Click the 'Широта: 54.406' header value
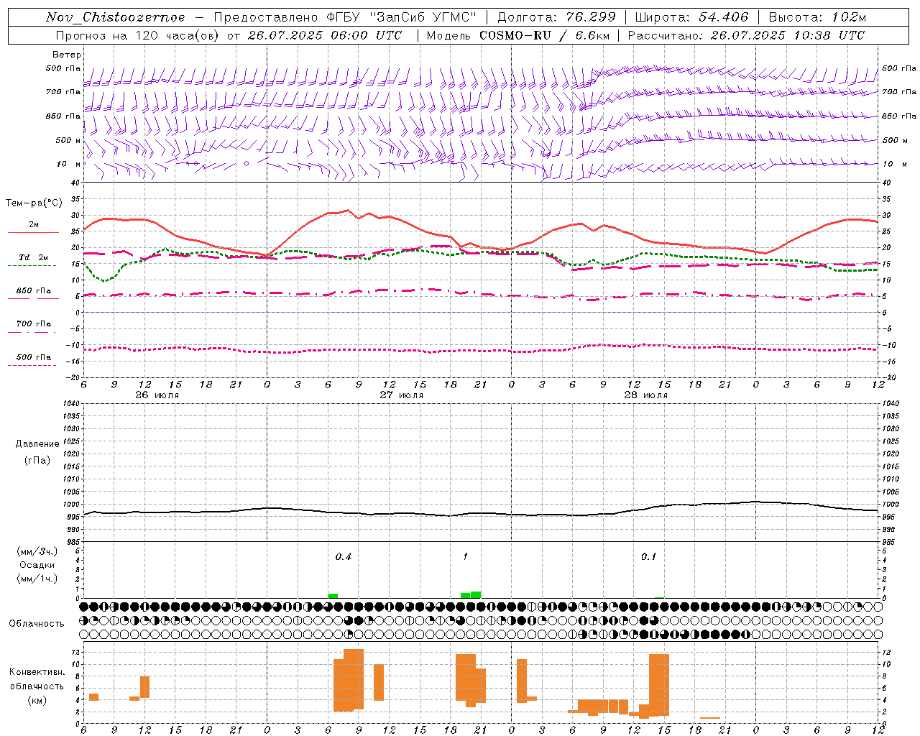The width and height of the screenshot is (920, 736). [691, 17]
